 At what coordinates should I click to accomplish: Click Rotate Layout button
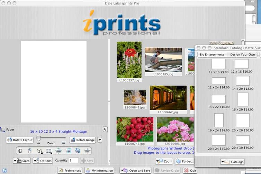pyautogui.click(x=20, y=140)
